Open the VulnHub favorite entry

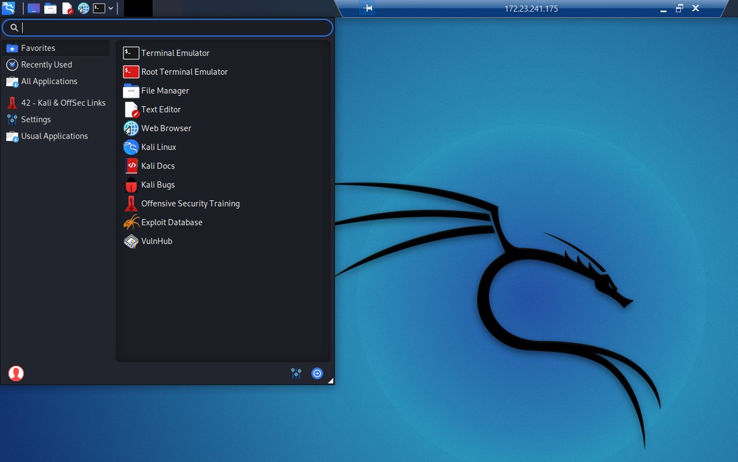tap(156, 241)
